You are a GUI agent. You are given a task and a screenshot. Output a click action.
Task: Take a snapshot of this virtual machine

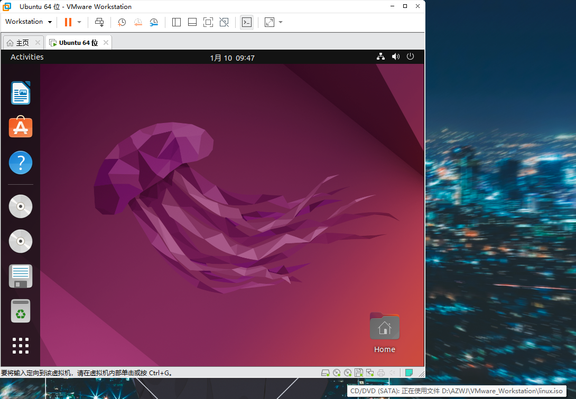[122, 22]
